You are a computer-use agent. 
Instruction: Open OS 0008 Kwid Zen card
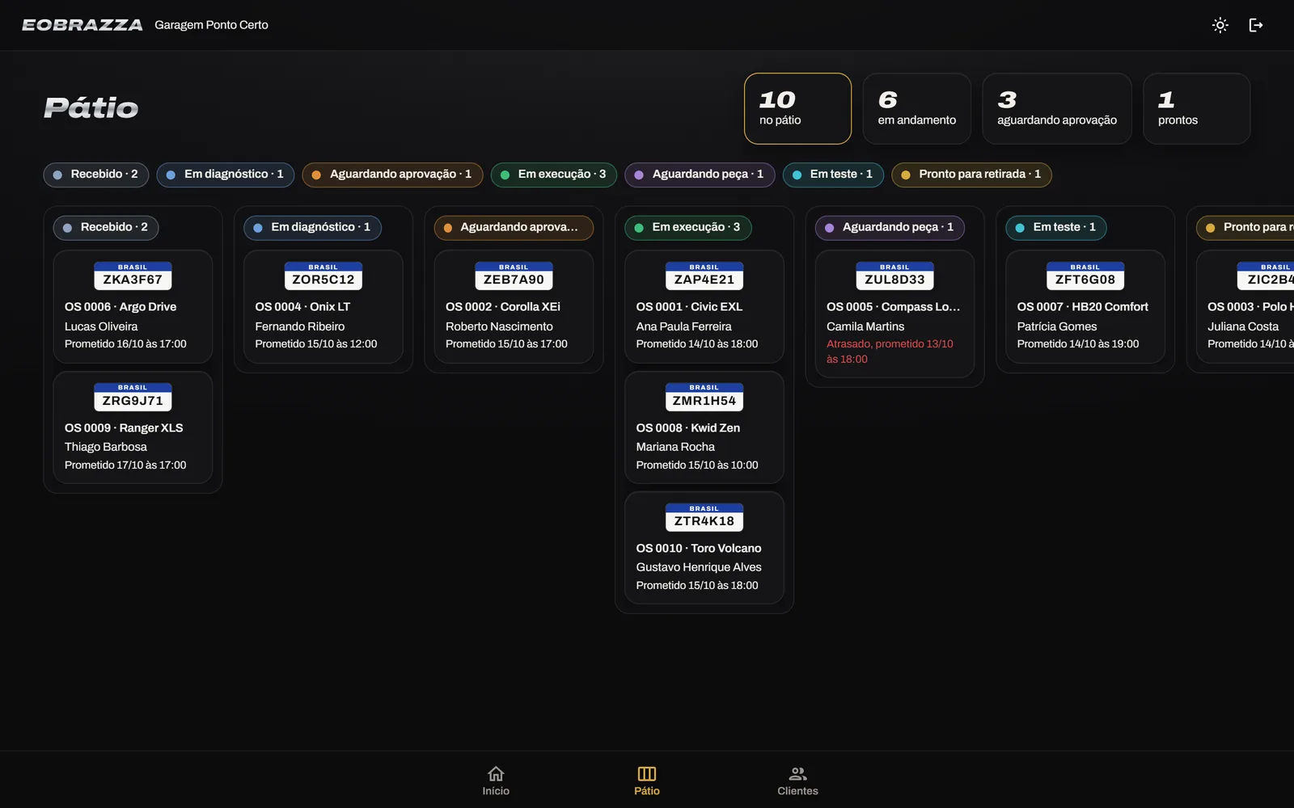[704, 427]
